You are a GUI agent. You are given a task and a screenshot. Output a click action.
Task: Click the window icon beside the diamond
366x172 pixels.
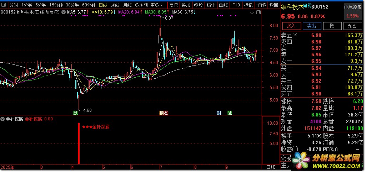pos(258,12)
